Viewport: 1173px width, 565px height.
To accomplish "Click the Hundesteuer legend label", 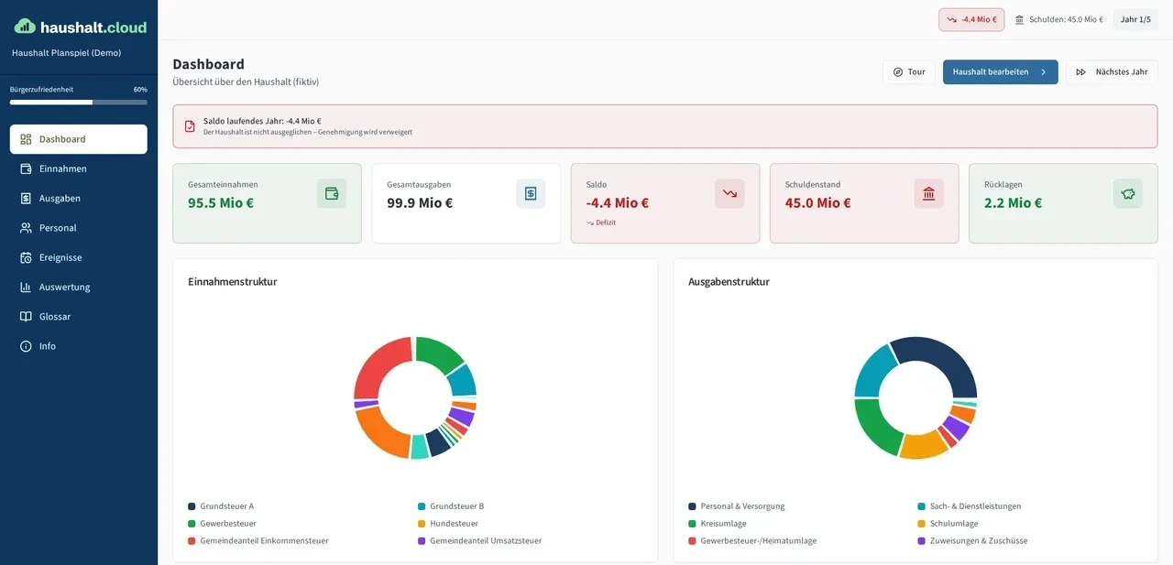I will click(x=454, y=524).
